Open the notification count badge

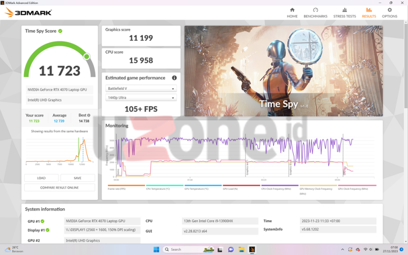pyautogui.click(x=401, y=249)
